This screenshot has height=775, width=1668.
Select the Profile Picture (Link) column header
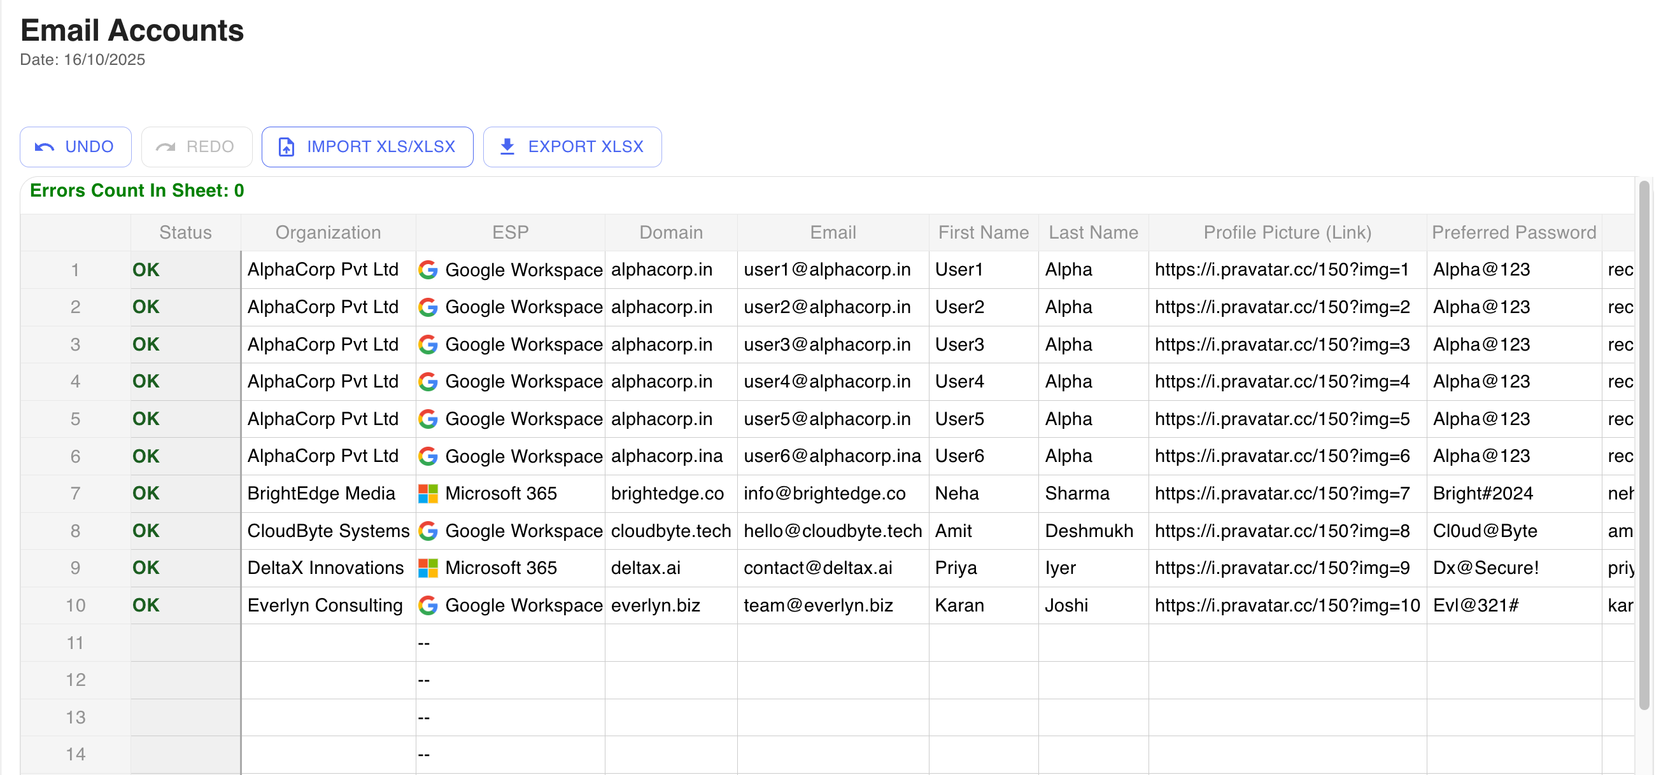coord(1287,233)
